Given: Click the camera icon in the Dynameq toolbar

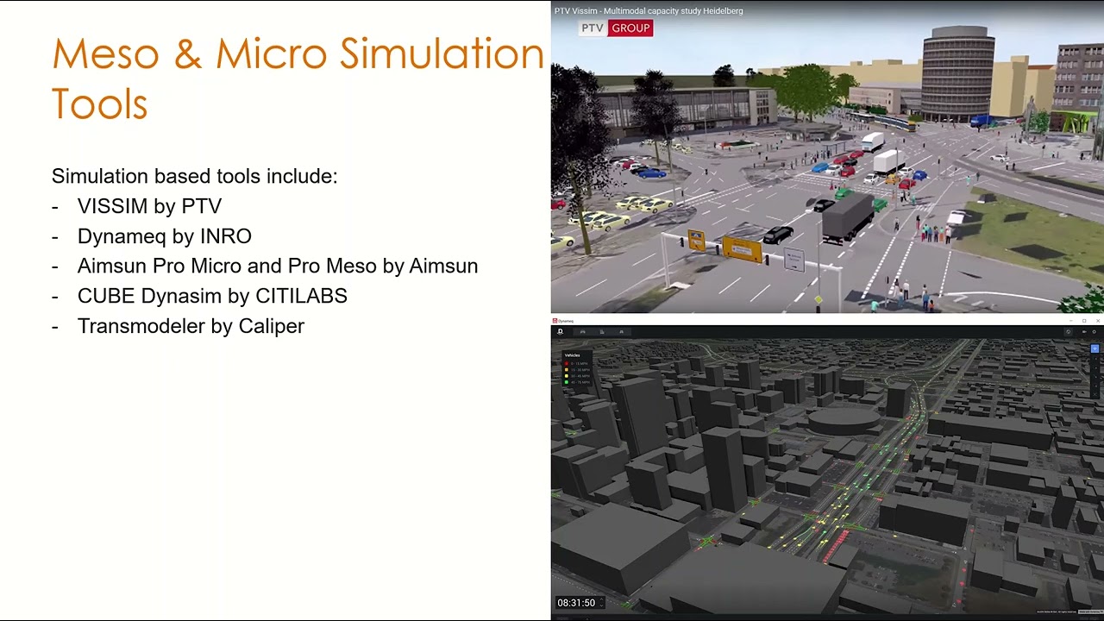Looking at the screenshot, I should click(x=1084, y=332).
